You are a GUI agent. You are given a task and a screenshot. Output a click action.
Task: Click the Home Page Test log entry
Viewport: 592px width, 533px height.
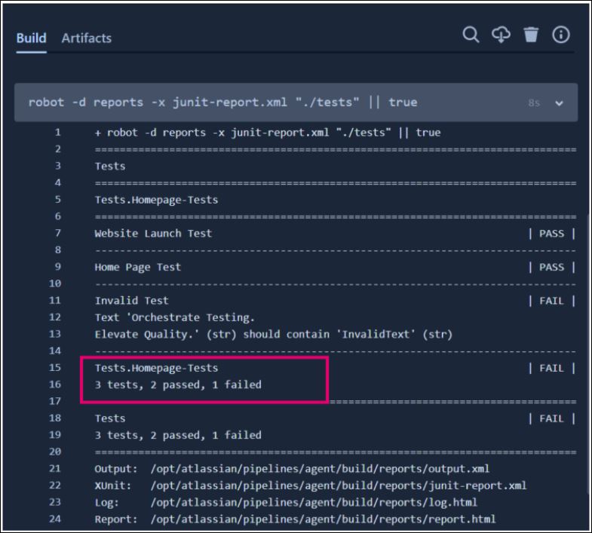coord(137,267)
